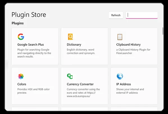The image size is (168, 114).
Task: Click the Clipboard History clipboard icon
Action: point(120,37)
